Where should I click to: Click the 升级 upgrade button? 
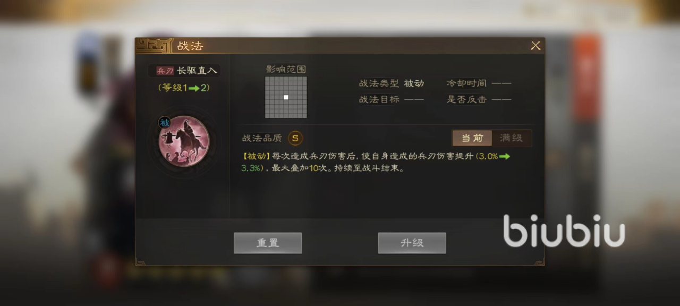(412, 243)
